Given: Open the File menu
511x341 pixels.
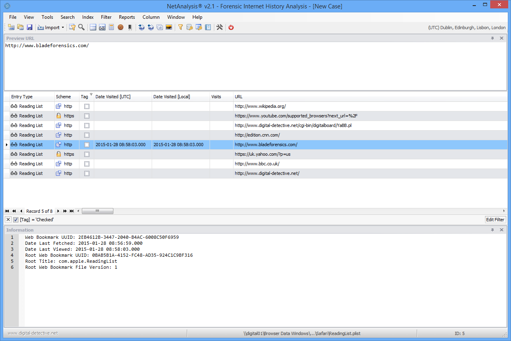Looking at the screenshot, I should pos(13,17).
